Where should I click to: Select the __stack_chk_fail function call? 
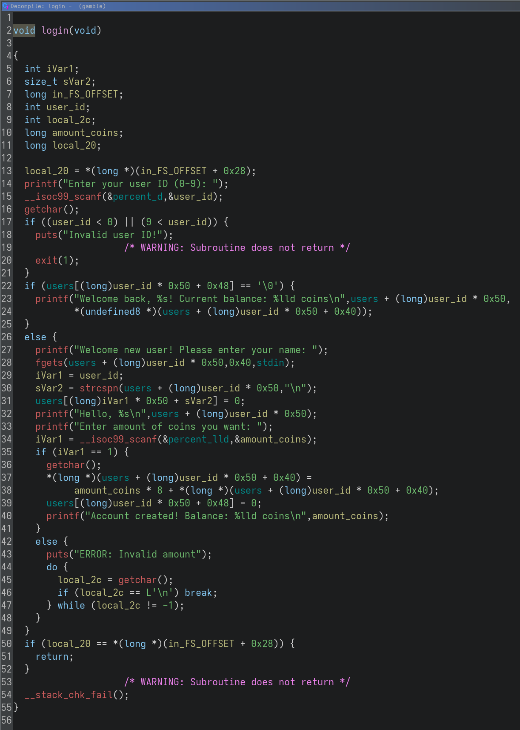pyautogui.click(x=68, y=695)
